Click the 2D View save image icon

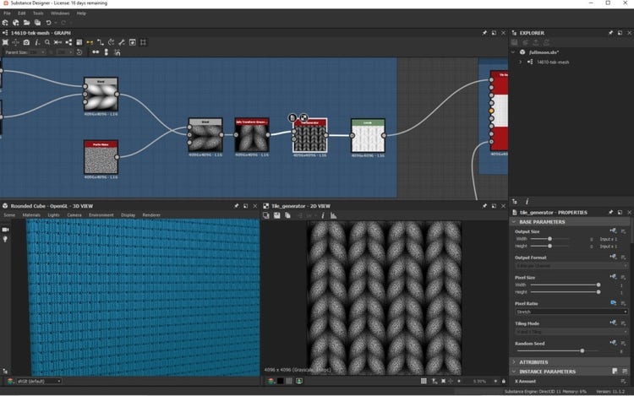click(277, 215)
